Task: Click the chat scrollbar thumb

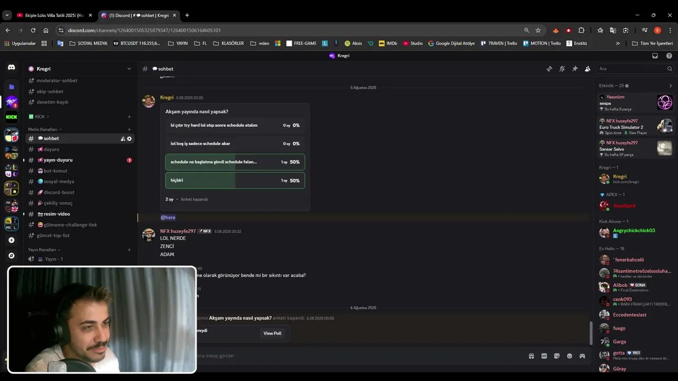Action: (591, 333)
